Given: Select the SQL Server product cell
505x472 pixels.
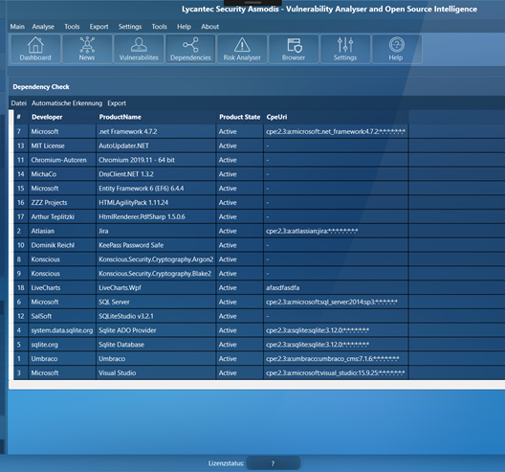Looking at the screenshot, I should click(x=156, y=302).
